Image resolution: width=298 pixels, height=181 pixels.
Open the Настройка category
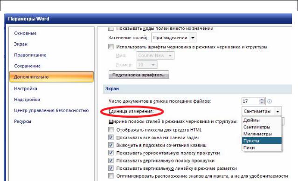[26, 88]
